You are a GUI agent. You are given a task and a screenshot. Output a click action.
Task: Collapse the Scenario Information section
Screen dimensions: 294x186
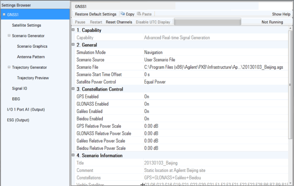click(x=73, y=155)
